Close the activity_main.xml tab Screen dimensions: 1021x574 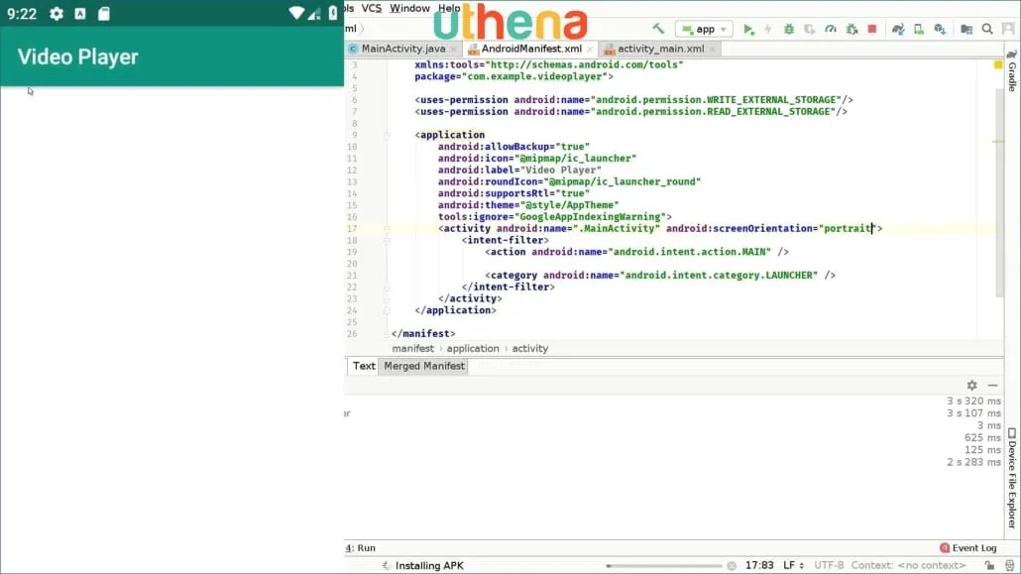[713, 50]
